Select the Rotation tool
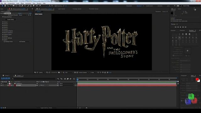Viewport: 201px width, 113px height. [11, 6]
